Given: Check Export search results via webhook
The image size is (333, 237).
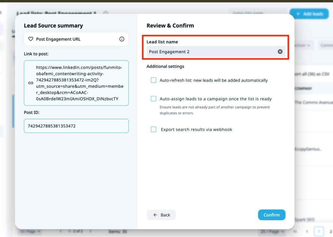Looking at the screenshot, I should pyautogui.click(x=153, y=129).
